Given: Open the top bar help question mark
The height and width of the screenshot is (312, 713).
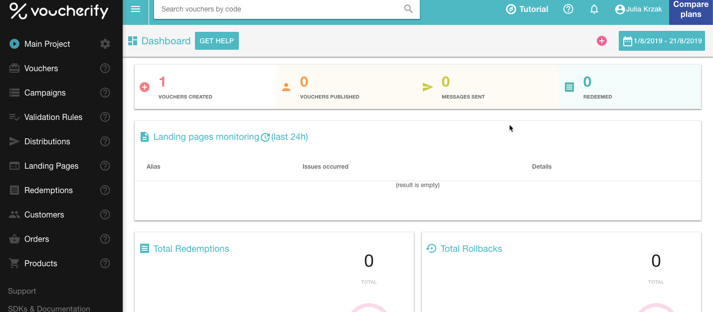Looking at the screenshot, I should [568, 9].
